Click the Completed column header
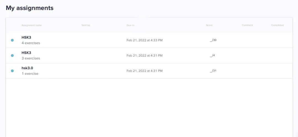Screen dimensions: 298x137 tap(277, 25)
